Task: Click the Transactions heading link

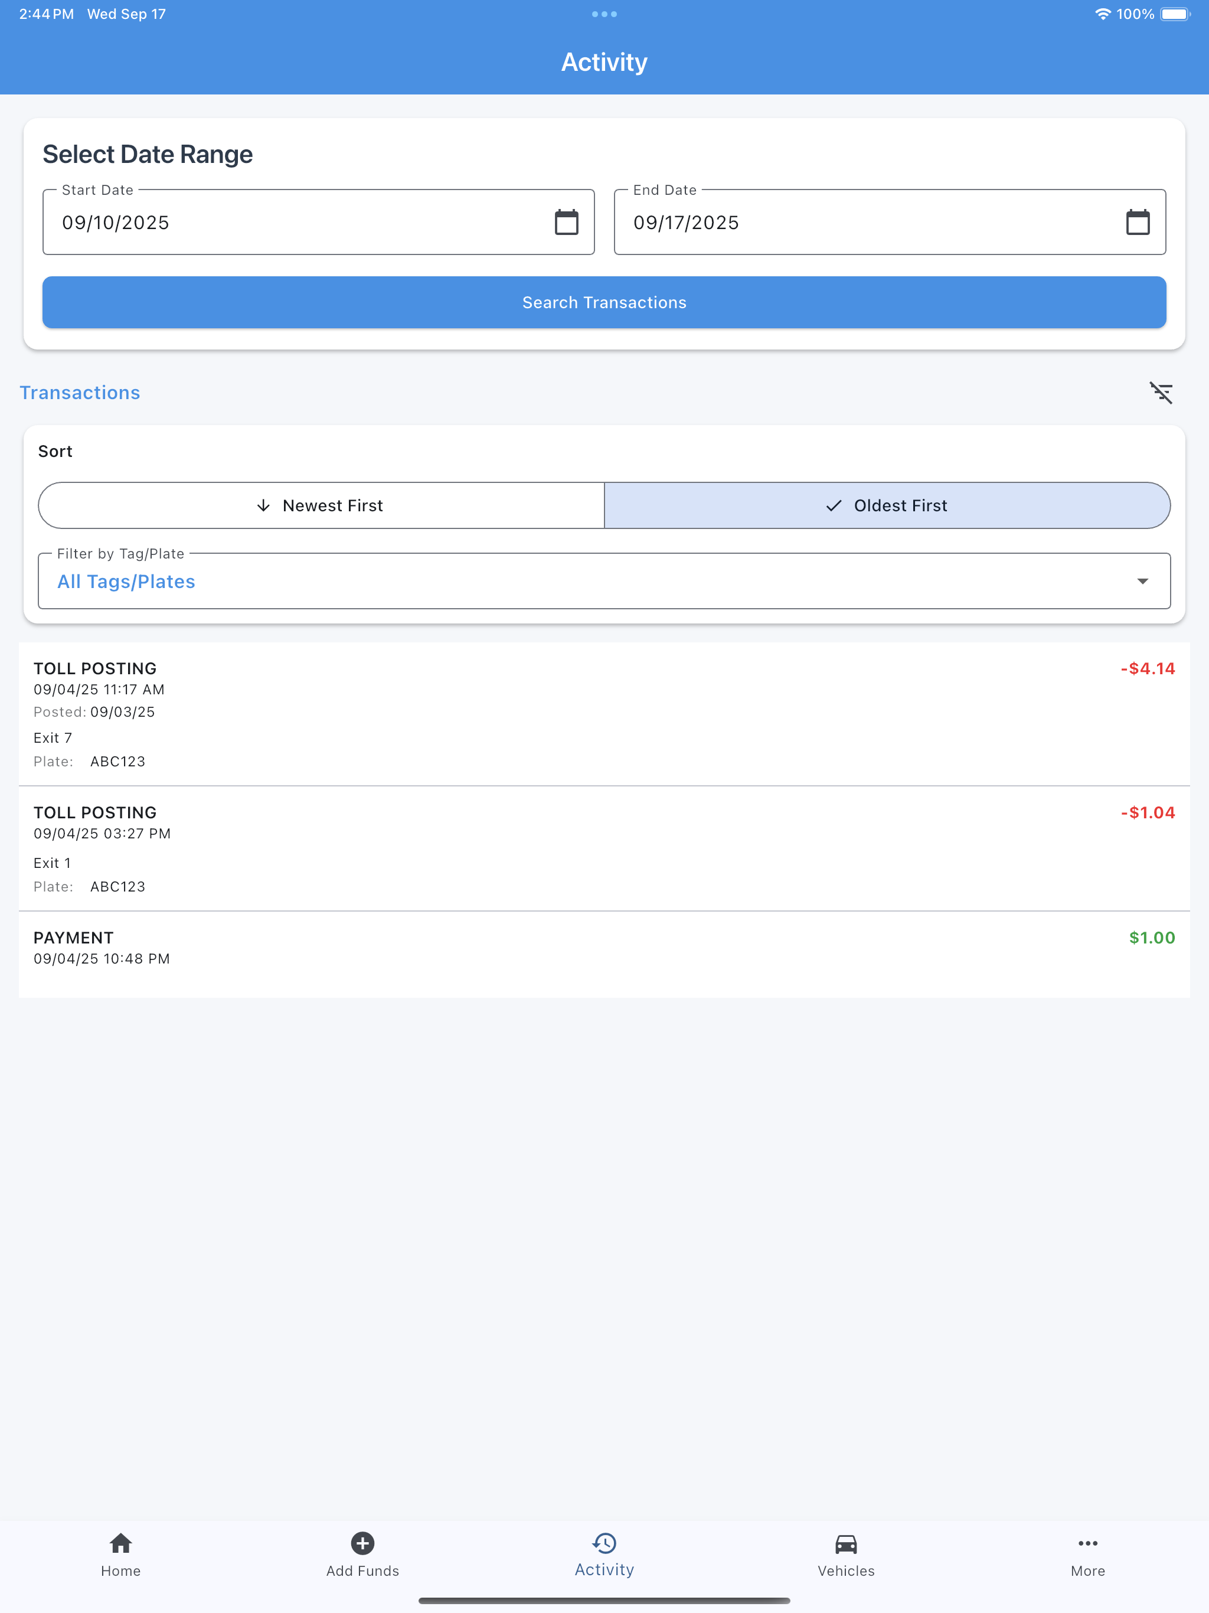Action: click(x=80, y=392)
